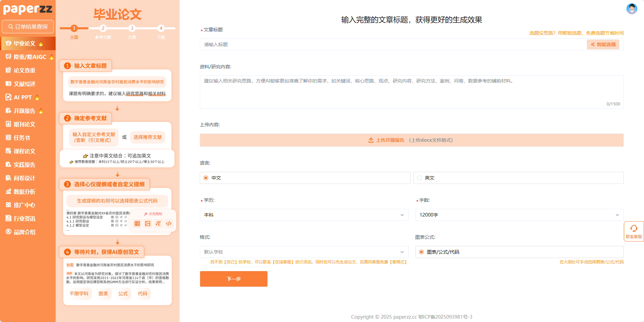Click step 2 参考文献 progress marker
Image resolution: width=644 pixels, height=322 pixels.
point(103,28)
